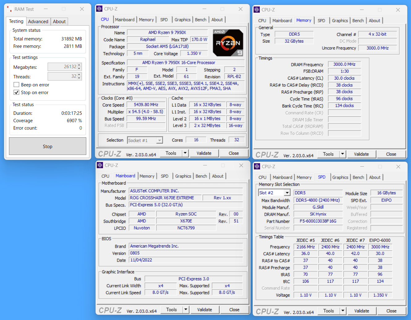Screen dimensions: 411x320
Task: Click the Bus Specs PCI-Express 5.0 field
Action: 186,205
